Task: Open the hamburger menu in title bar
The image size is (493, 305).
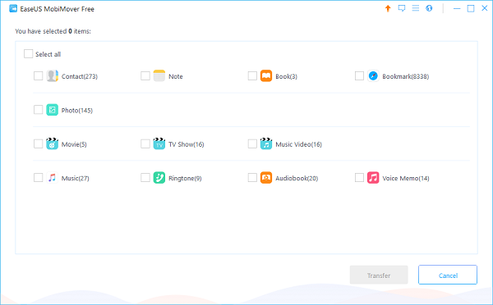Action: click(x=415, y=8)
